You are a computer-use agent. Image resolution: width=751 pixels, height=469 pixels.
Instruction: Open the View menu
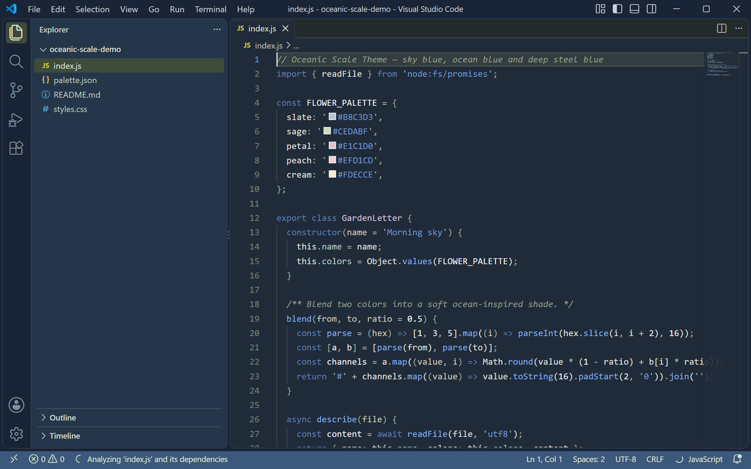(x=129, y=9)
